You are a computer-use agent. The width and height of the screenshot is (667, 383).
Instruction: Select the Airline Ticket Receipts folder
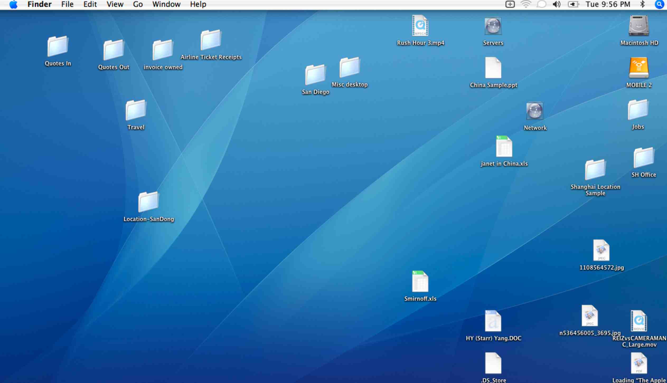[211, 40]
